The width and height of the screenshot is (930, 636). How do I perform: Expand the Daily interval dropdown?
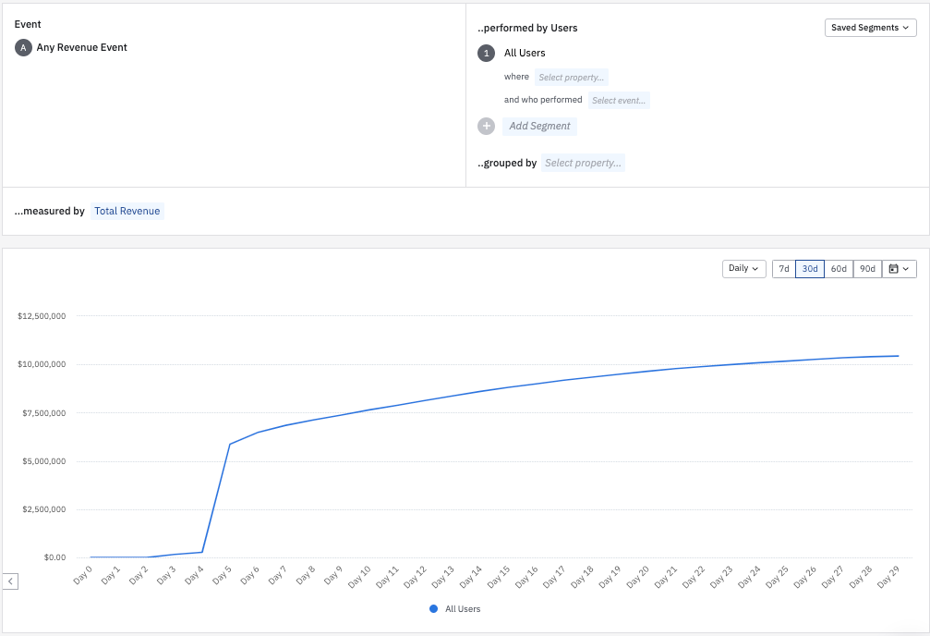click(744, 269)
